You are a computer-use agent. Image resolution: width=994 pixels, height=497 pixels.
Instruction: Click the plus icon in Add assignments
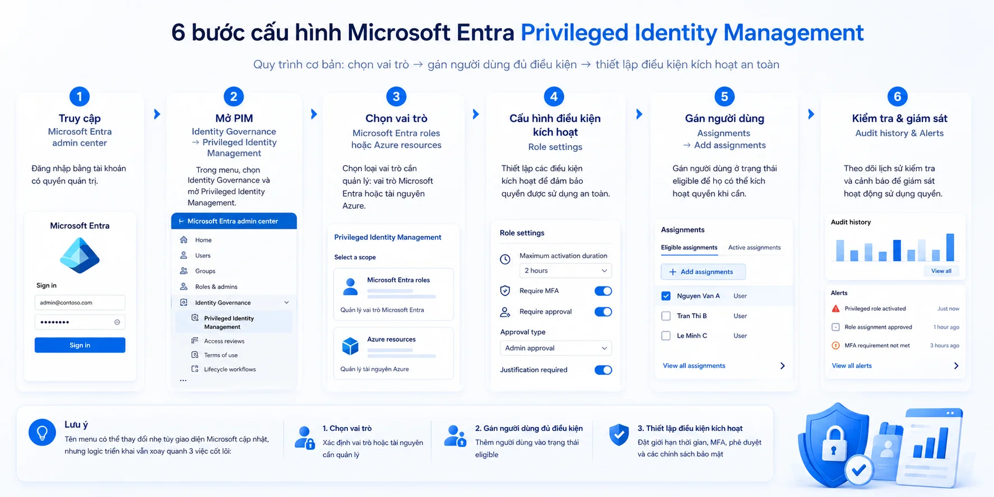(x=673, y=272)
